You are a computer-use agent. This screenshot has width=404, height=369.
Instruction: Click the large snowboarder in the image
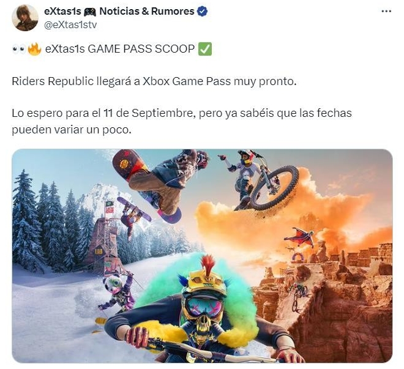tap(161, 182)
